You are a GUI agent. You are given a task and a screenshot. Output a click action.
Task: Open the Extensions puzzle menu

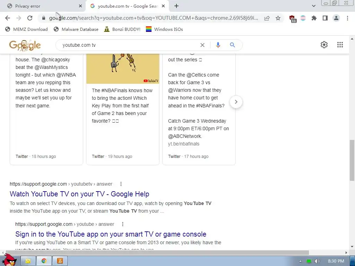[314, 18]
